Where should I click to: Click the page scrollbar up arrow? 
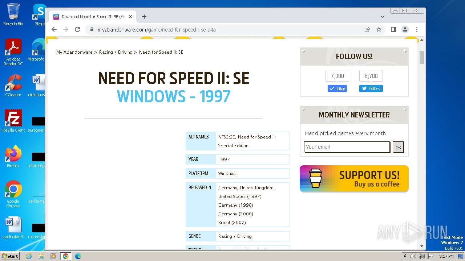point(422,40)
